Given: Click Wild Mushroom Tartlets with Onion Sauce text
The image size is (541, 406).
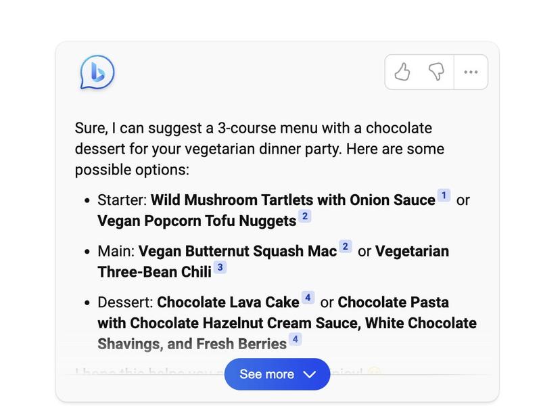Looking at the screenshot, I should coord(293,200).
